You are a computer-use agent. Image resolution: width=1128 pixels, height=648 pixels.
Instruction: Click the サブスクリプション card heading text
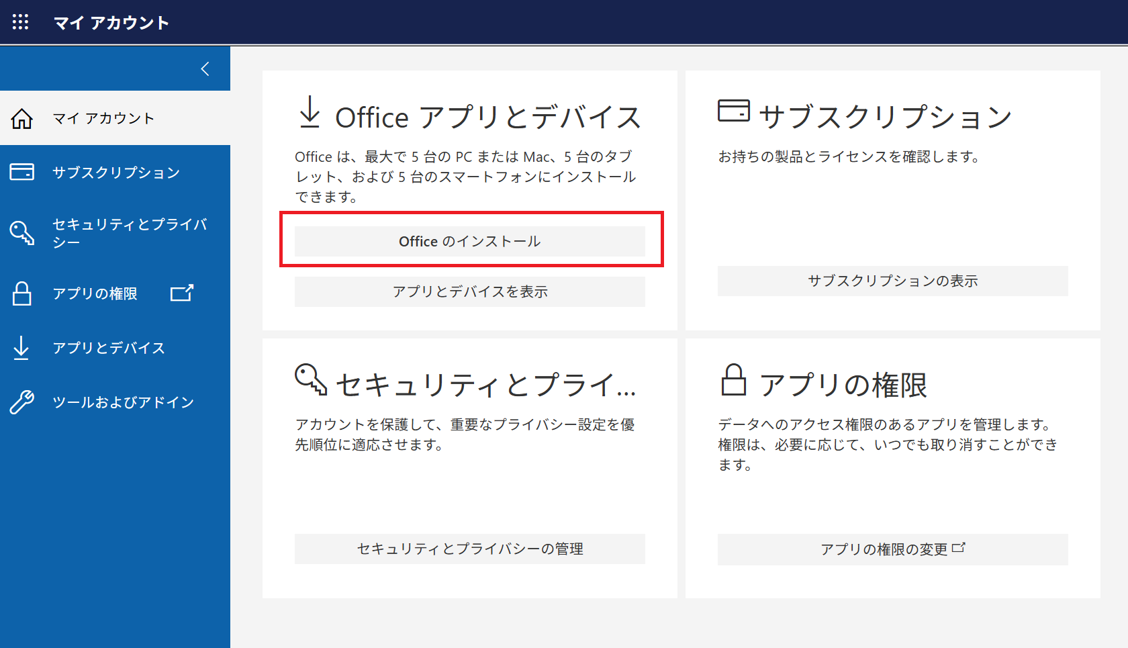(886, 117)
